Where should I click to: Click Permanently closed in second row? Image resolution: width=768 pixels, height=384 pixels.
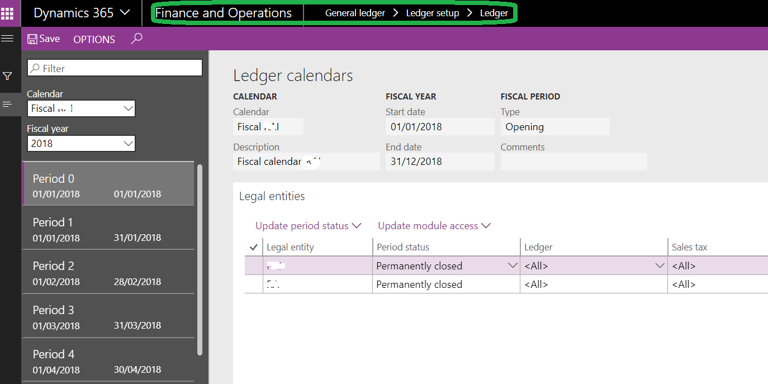tap(446, 284)
